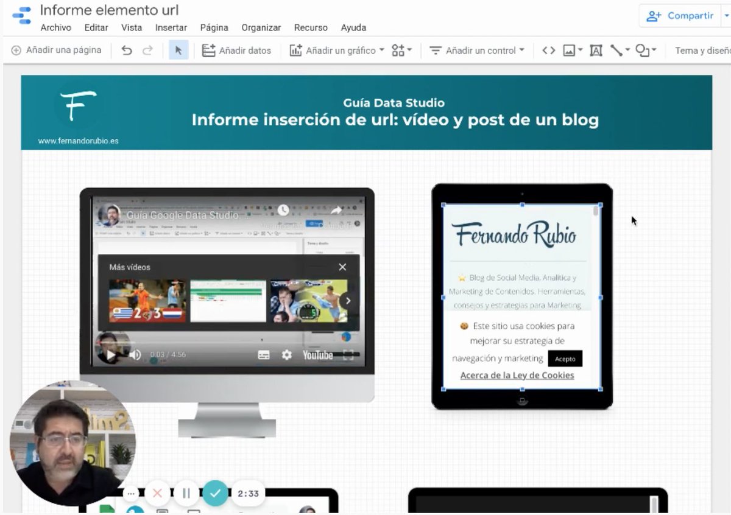Open the Organizar menu
This screenshot has width=731, height=515.
click(261, 27)
